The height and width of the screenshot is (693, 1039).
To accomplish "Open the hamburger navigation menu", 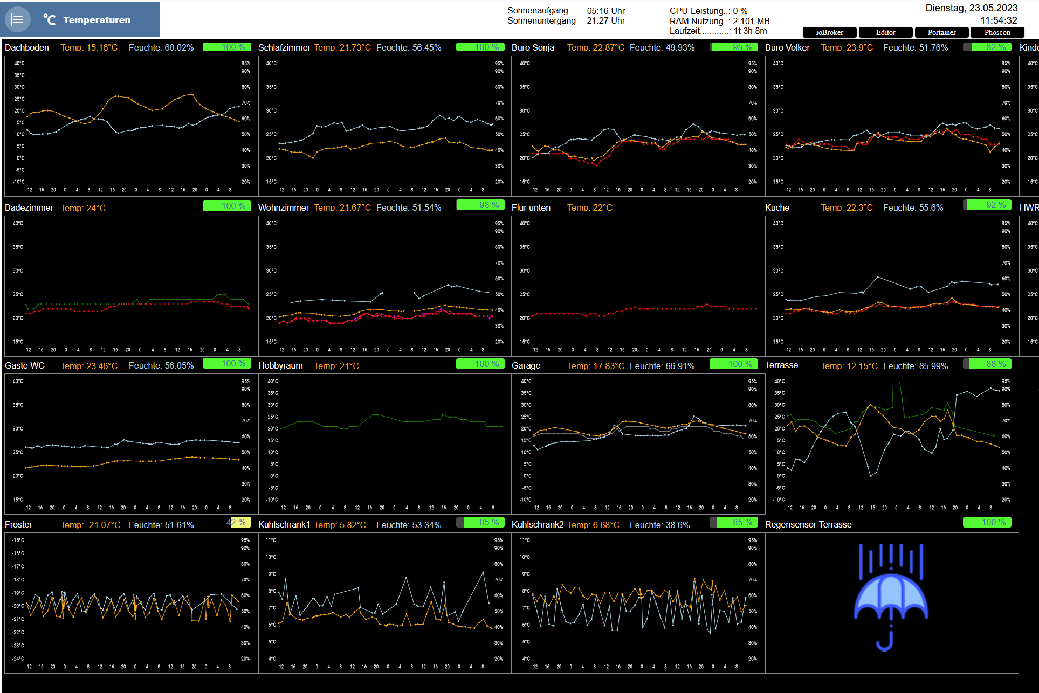I will [17, 20].
